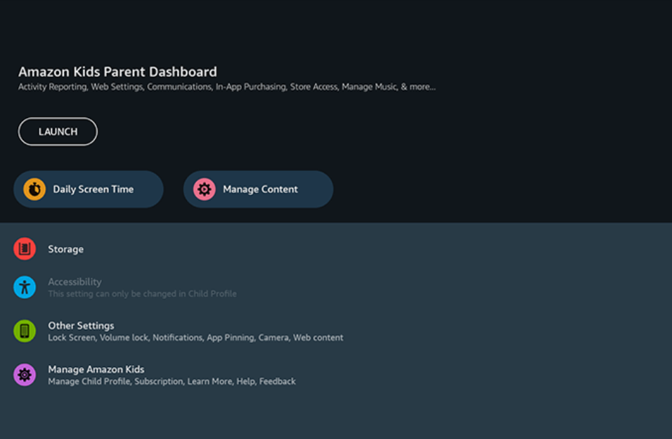Open Manage Content settings
The width and height of the screenshot is (672, 439).
(258, 189)
